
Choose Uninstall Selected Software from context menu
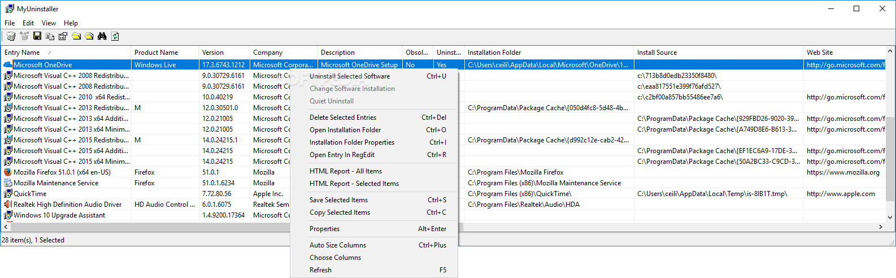(374, 76)
